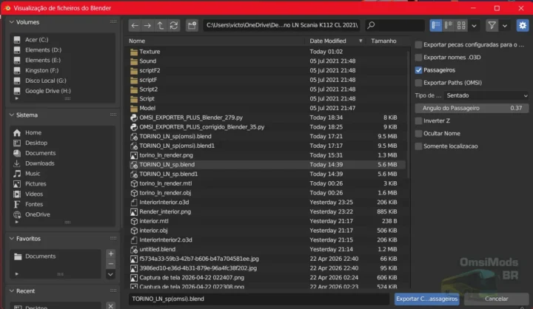Image resolution: width=533 pixels, height=309 pixels.
Task: Sort files by the Nome column
Action: 138,41
